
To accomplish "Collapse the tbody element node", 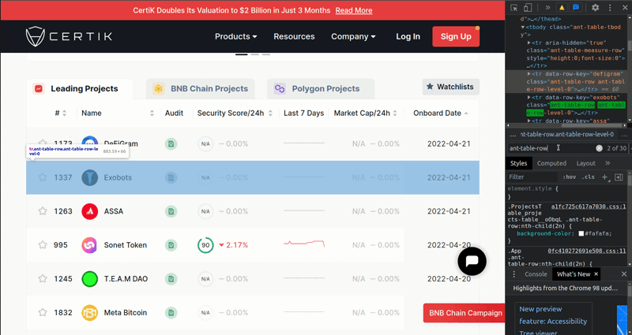I will [x=523, y=28].
